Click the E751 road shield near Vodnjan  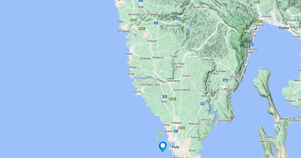tap(181, 128)
